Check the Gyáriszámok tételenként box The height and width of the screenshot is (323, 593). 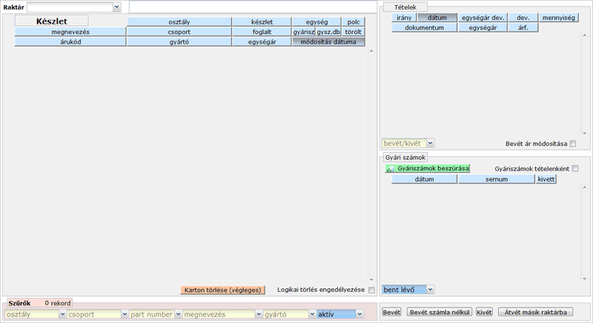click(574, 169)
